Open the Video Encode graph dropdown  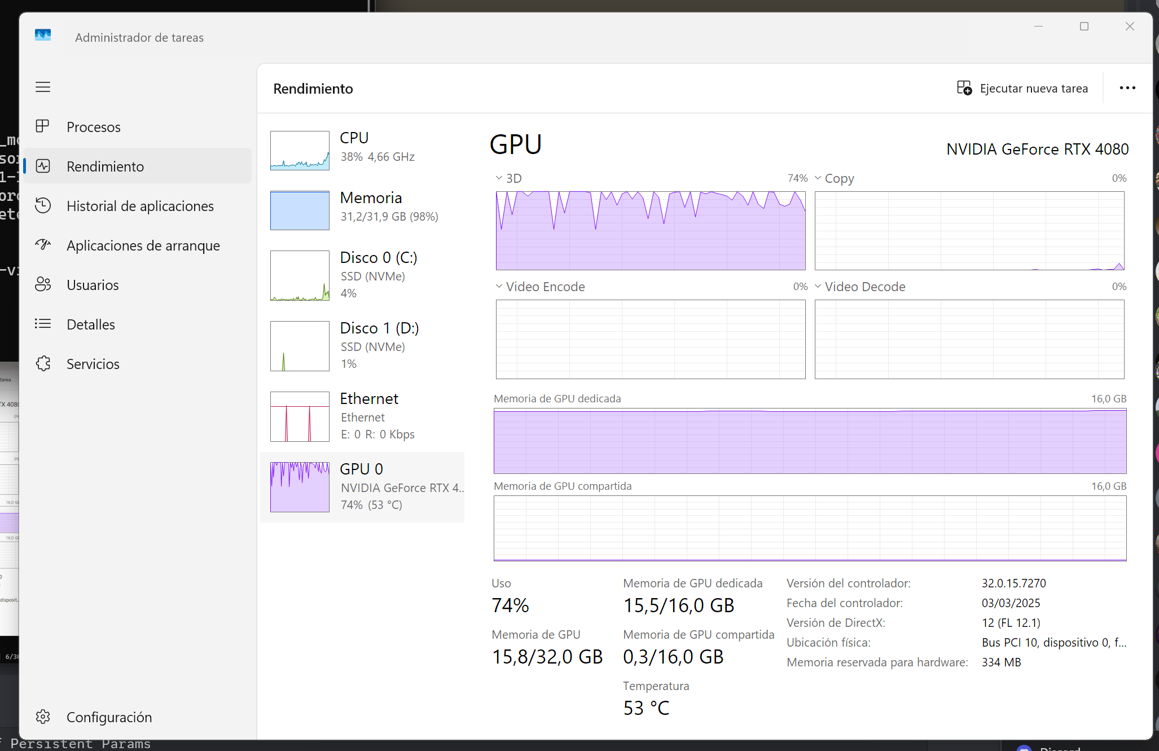point(499,287)
